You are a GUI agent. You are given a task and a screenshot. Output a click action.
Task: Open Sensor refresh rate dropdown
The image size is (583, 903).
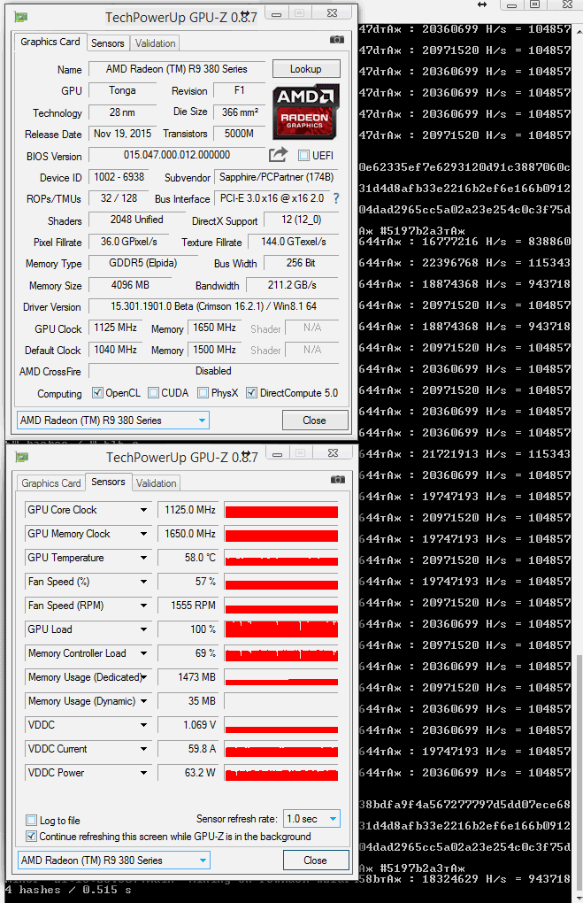pyautogui.click(x=311, y=818)
